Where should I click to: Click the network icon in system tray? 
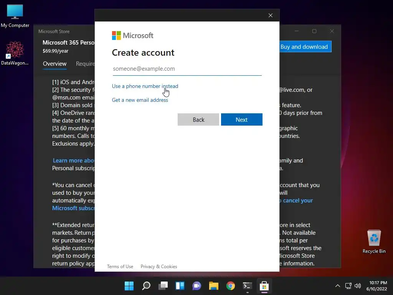(348, 286)
